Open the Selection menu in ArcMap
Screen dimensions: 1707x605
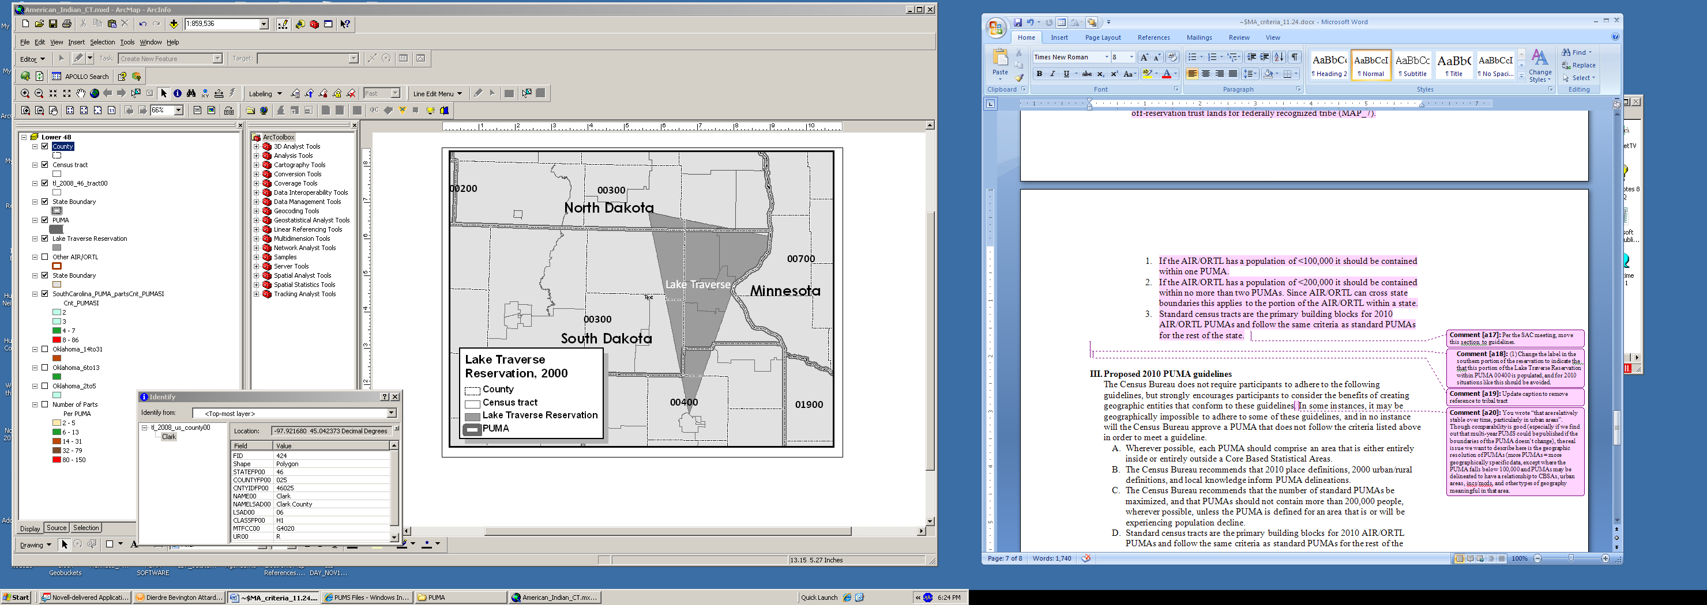[x=102, y=43]
